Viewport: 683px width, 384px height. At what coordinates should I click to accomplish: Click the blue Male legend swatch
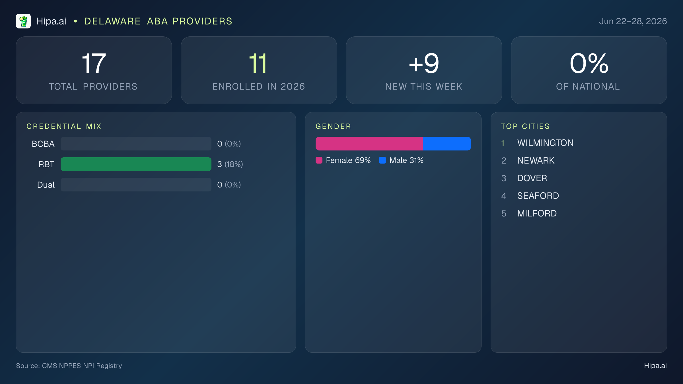[x=382, y=160]
